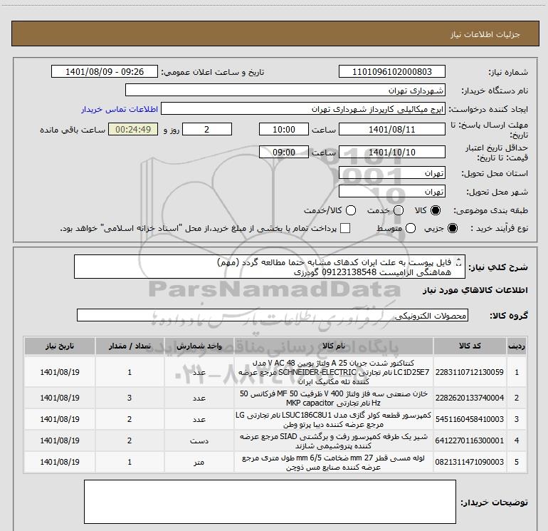
Task: Click the توضیحات خریدار text area
Action: (x=270, y=502)
